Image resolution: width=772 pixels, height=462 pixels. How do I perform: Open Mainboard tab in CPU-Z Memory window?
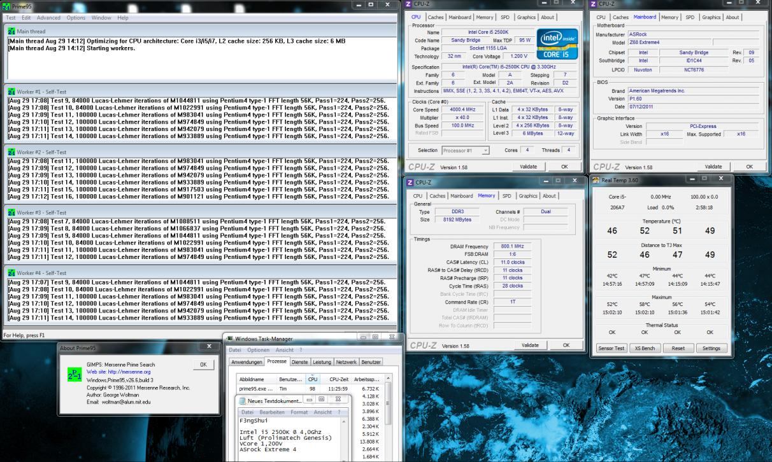pyautogui.click(x=462, y=195)
